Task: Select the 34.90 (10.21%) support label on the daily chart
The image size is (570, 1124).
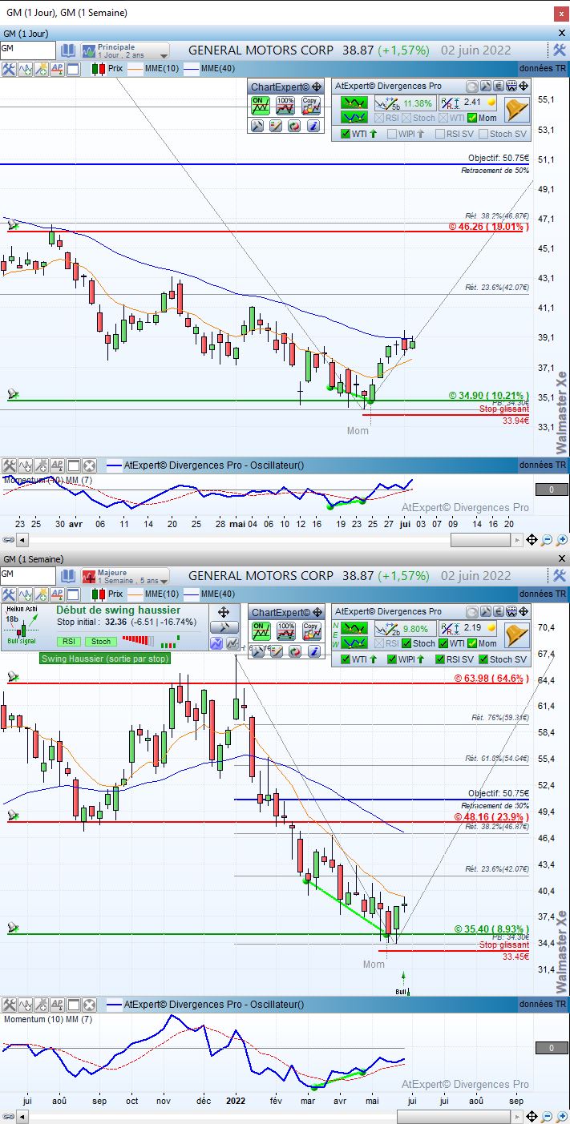Action: pyautogui.click(x=489, y=396)
